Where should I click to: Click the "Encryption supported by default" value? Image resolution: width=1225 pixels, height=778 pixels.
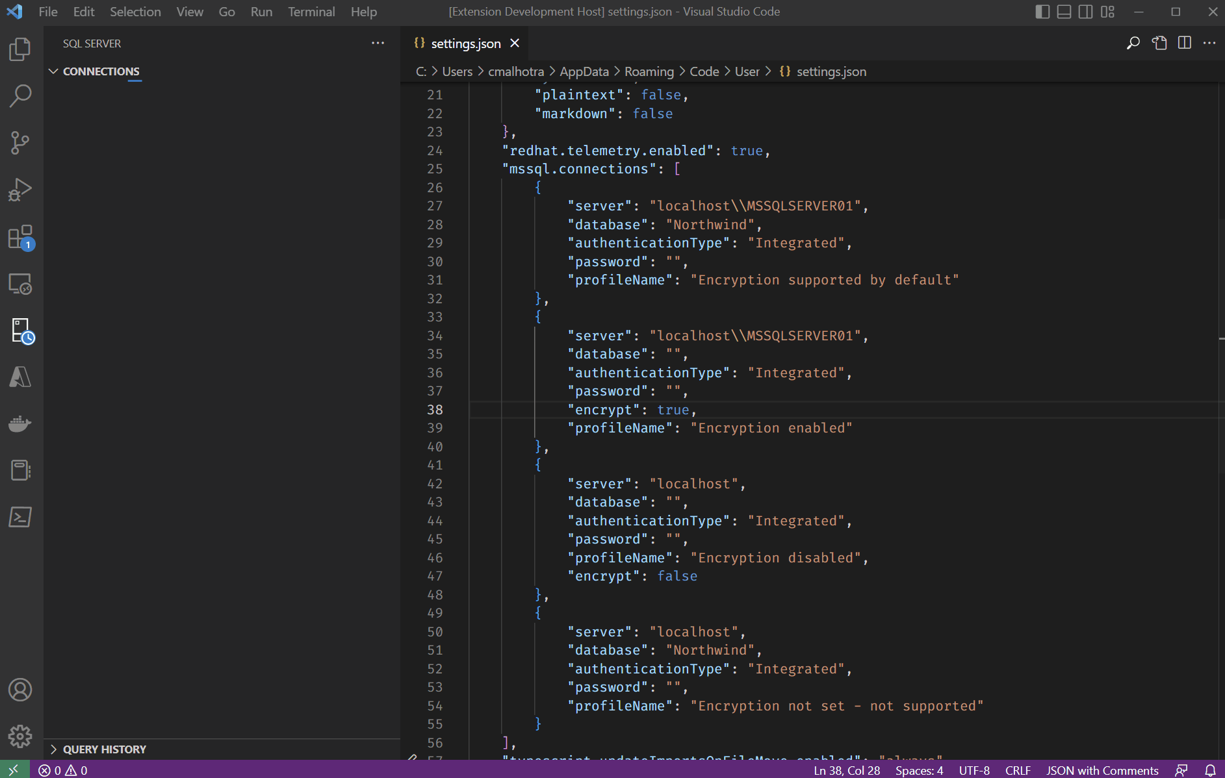825,280
